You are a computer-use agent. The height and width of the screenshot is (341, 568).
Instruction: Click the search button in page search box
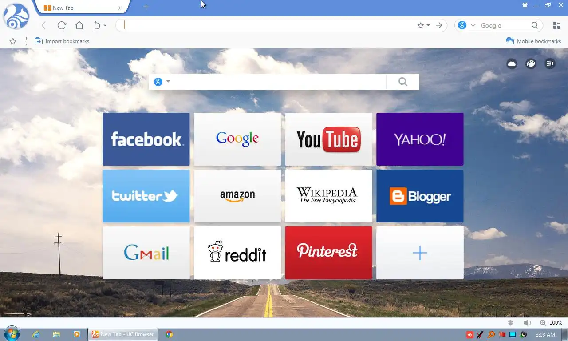pyautogui.click(x=402, y=82)
